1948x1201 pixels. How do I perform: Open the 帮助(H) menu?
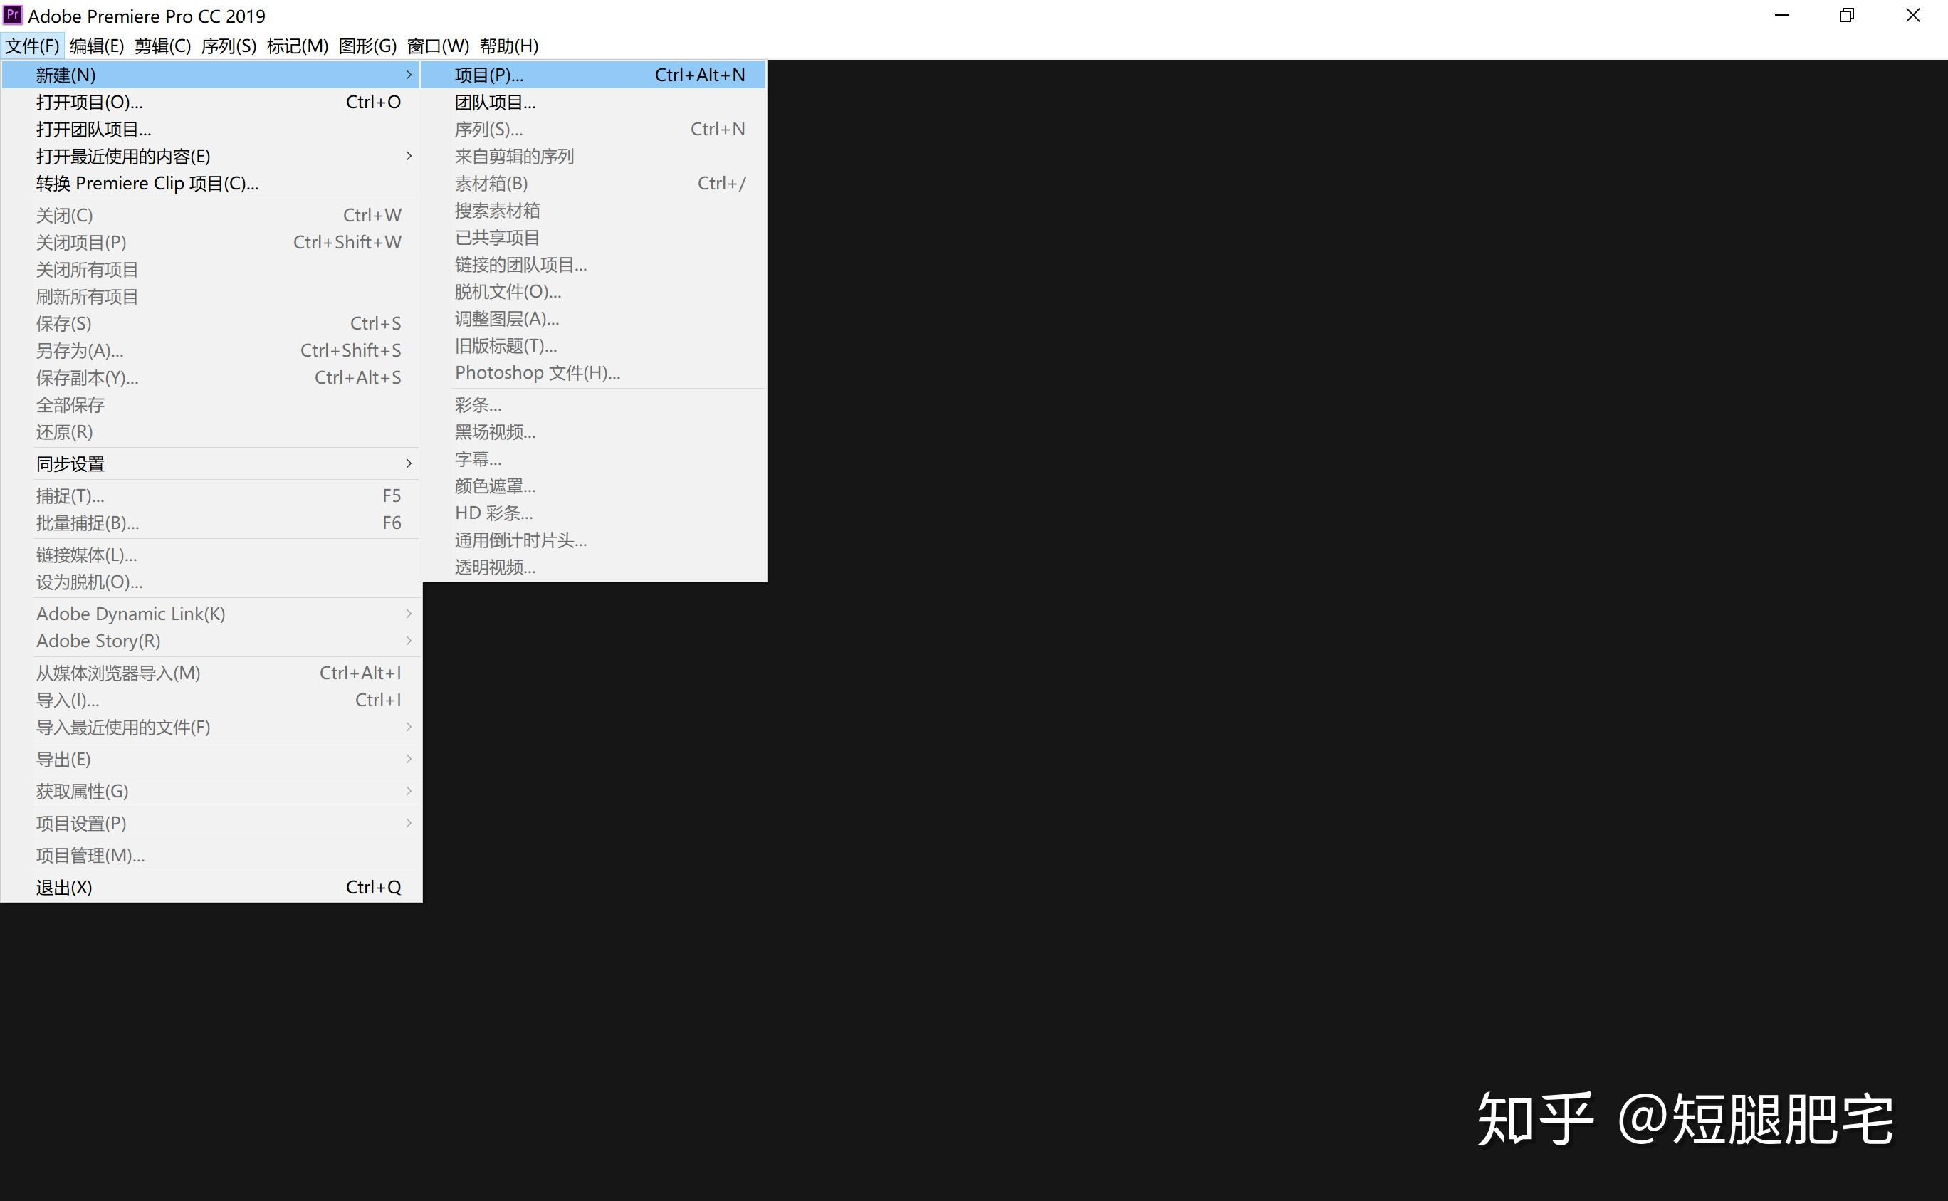click(x=508, y=46)
